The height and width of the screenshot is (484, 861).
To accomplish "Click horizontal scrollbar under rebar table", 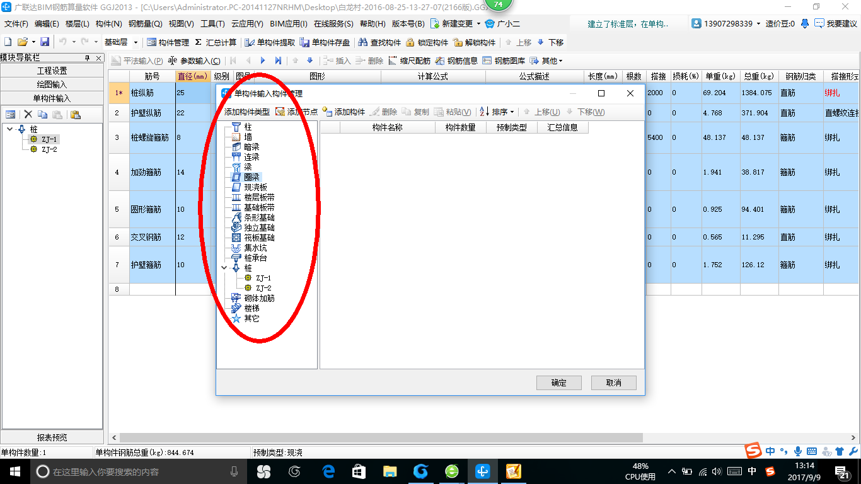I will tap(381, 437).
